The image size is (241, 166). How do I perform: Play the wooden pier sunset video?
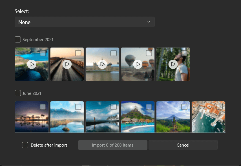67,64
